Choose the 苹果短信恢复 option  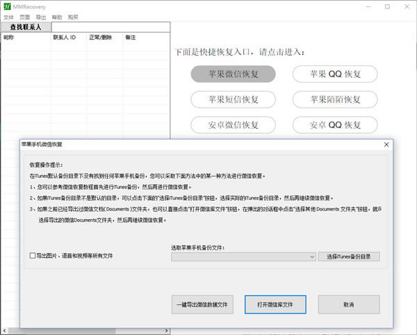pos(234,100)
